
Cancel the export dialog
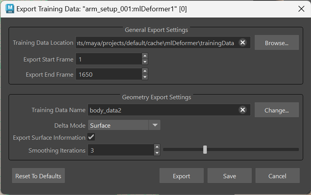coord(277,176)
